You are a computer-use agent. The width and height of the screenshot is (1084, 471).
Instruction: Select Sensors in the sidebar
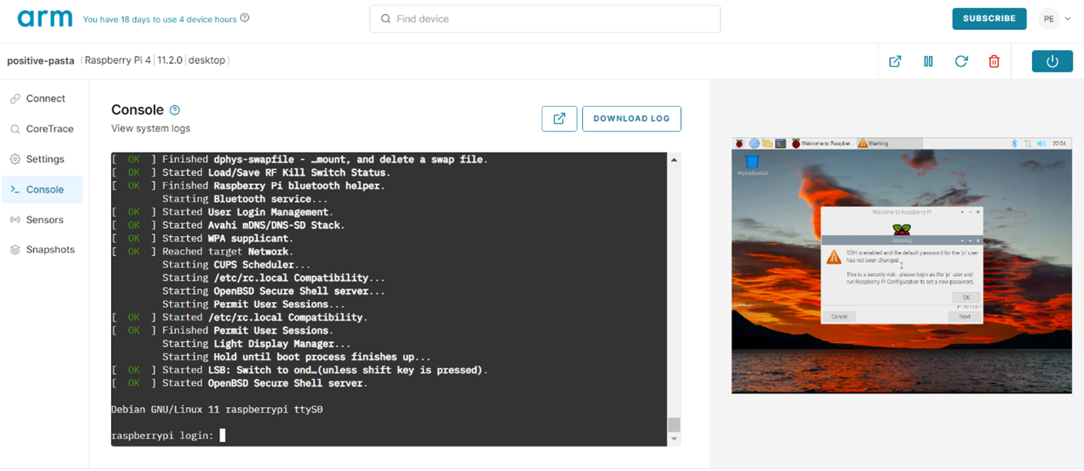pos(44,220)
